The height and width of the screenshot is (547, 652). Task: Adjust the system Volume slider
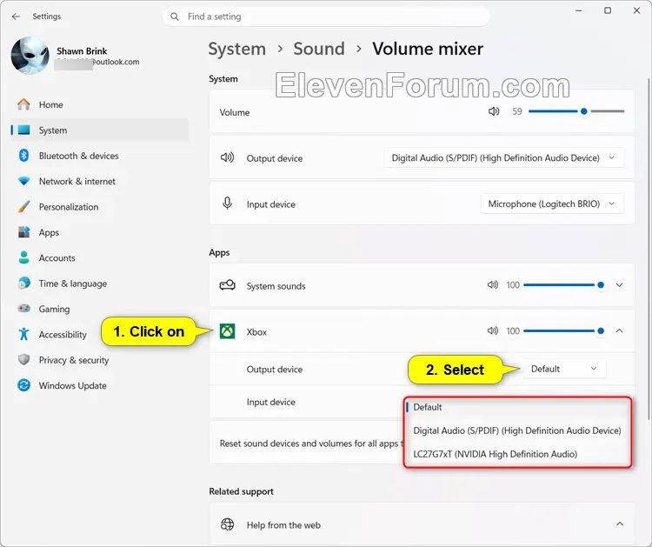pos(576,111)
